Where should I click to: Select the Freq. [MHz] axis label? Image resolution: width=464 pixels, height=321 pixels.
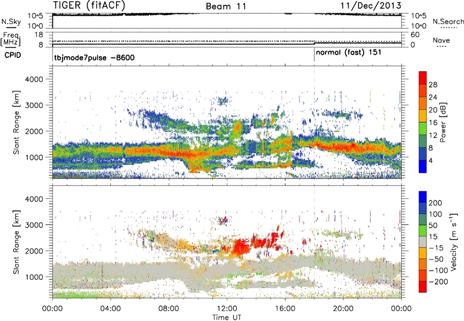[x=10, y=39]
